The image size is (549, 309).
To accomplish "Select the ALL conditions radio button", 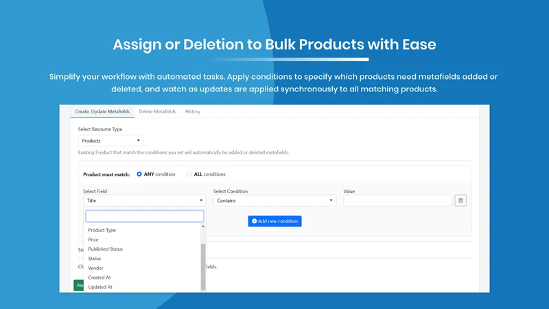I will [189, 174].
